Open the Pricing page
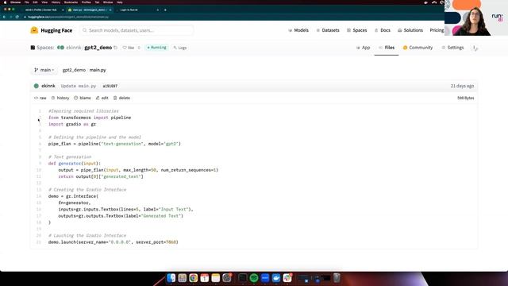Image resolution: width=508 pixels, height=286 pixels. point(437,30)
